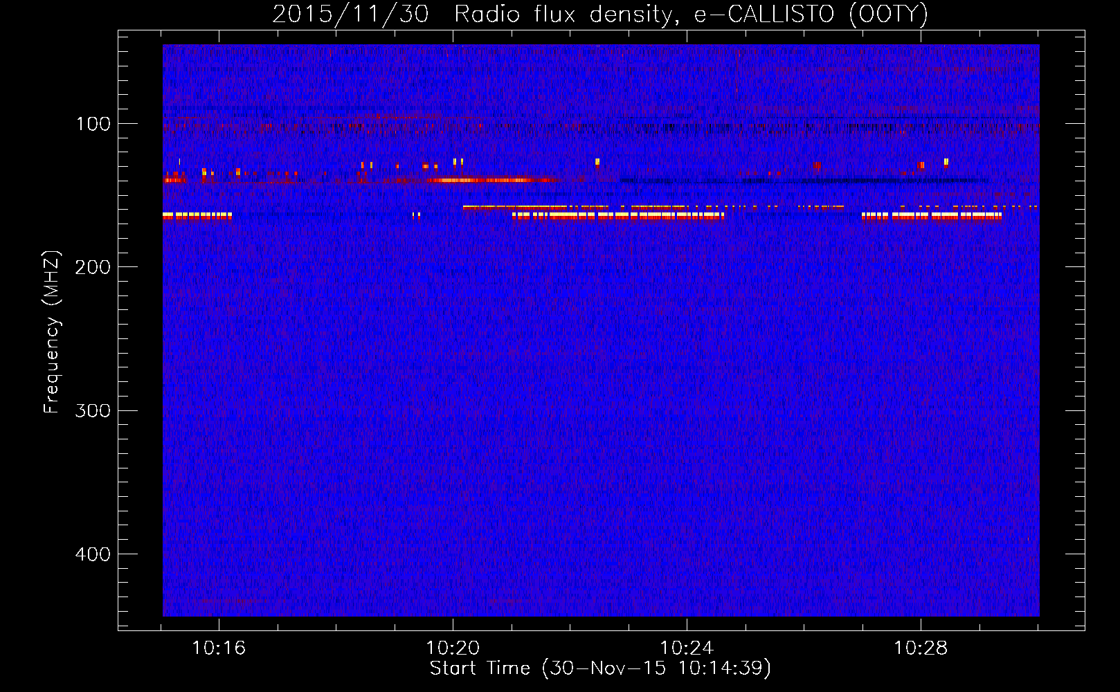The image size is (1120, 692).
Task: Click the 10:20 time tick label
Action: tap(453, 648)
